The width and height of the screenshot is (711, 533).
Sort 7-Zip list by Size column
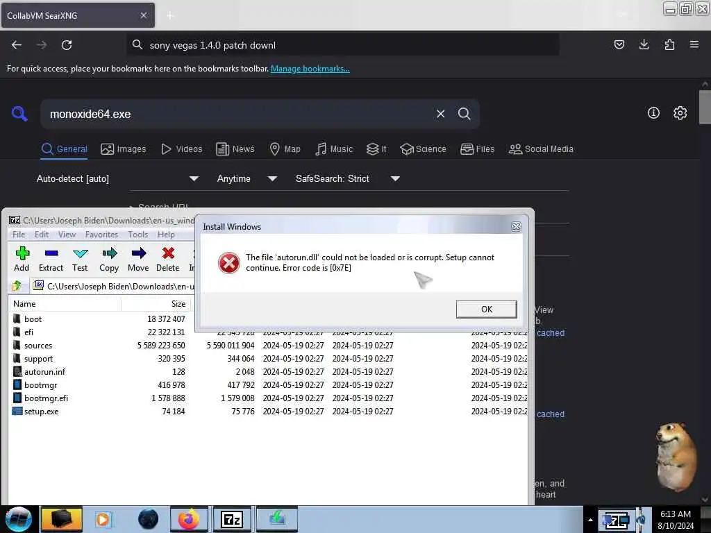pos(156,304)
